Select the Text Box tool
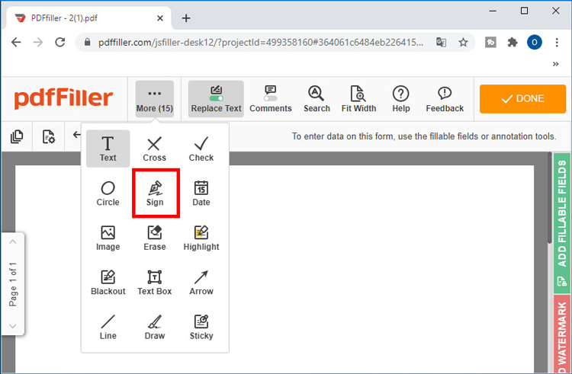 (x=154, y=283)
